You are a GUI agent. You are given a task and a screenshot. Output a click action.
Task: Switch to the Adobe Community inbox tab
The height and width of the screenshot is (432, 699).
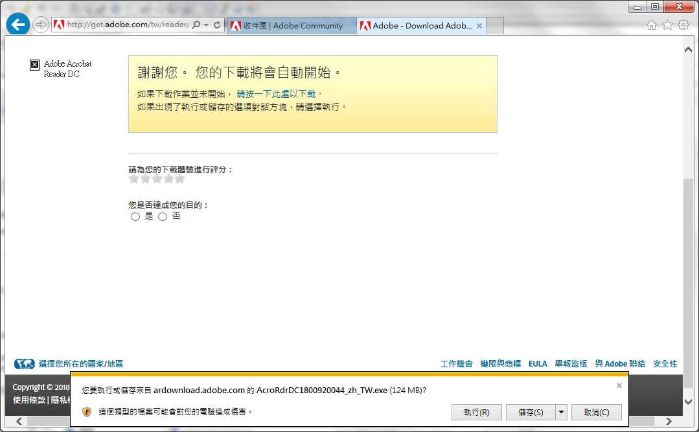coord(292,26)
